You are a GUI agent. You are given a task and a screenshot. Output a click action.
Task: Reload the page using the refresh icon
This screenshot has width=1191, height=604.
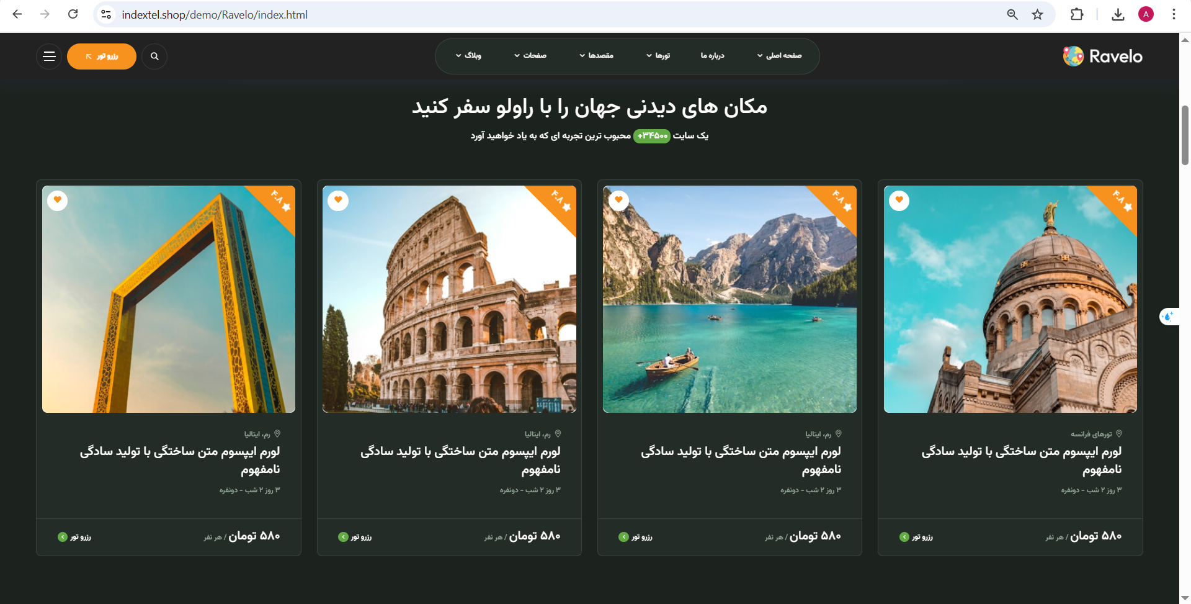(x=73, y=14)
